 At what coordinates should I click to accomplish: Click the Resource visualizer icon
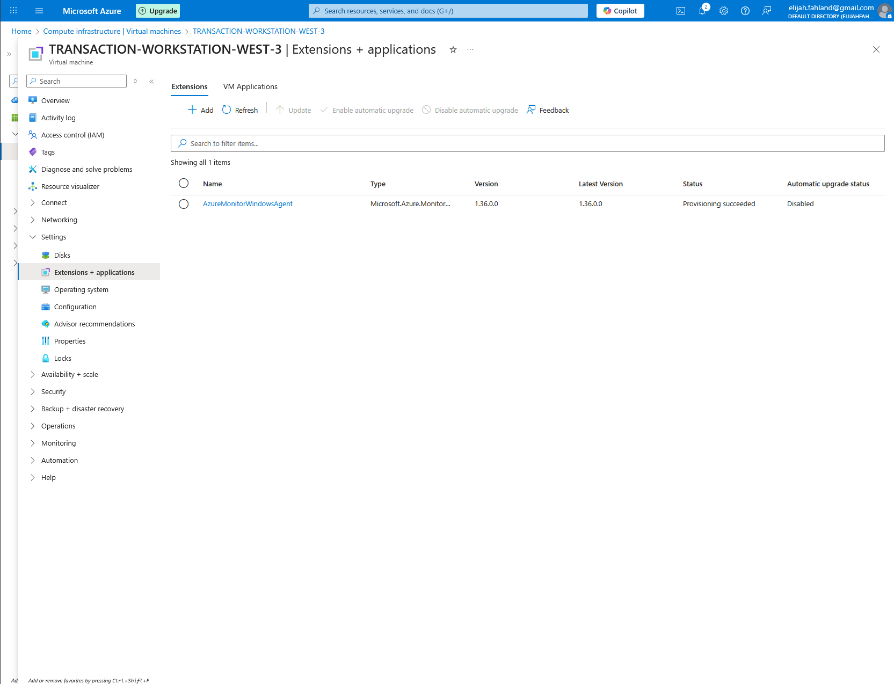(x=33, y=186)
